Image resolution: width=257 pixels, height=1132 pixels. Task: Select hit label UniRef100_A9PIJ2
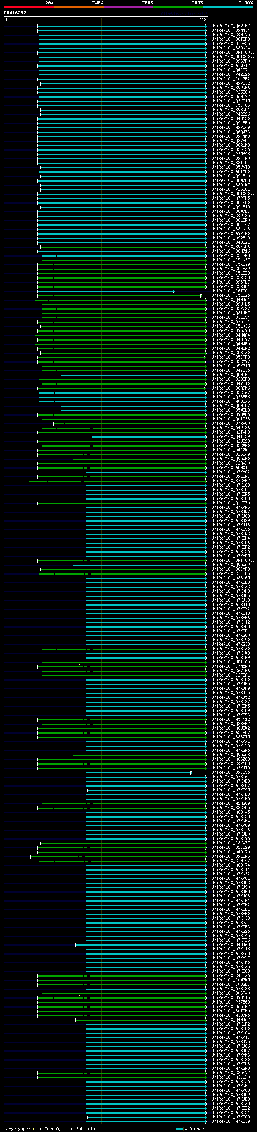tap(230, 84)
